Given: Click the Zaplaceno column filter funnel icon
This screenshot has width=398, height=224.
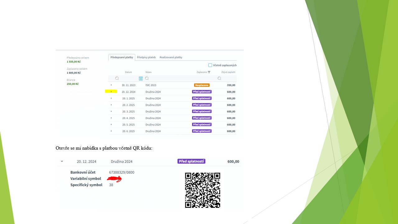Looking at the screenshot, I should click(209, 72).
